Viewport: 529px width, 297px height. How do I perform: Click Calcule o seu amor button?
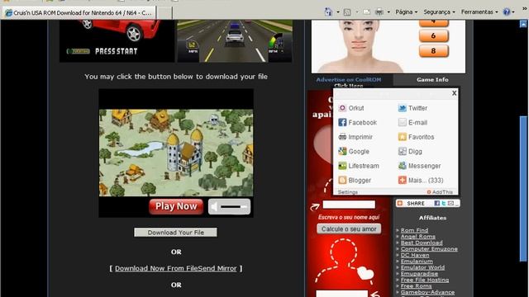(349, 229)
